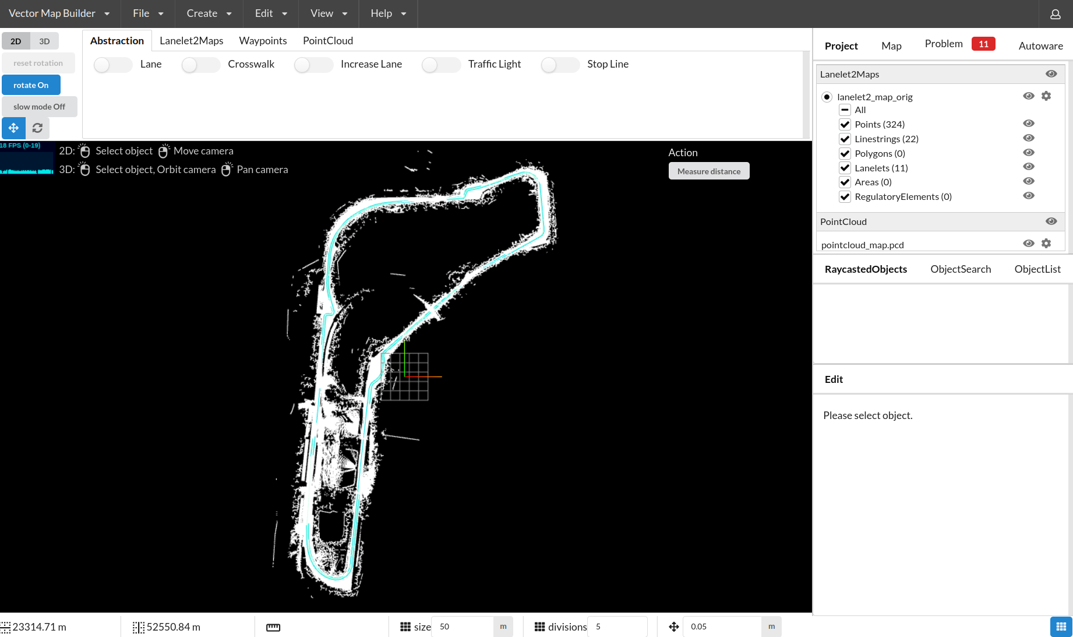Switch to 3D view mode

tap(44, 41)
